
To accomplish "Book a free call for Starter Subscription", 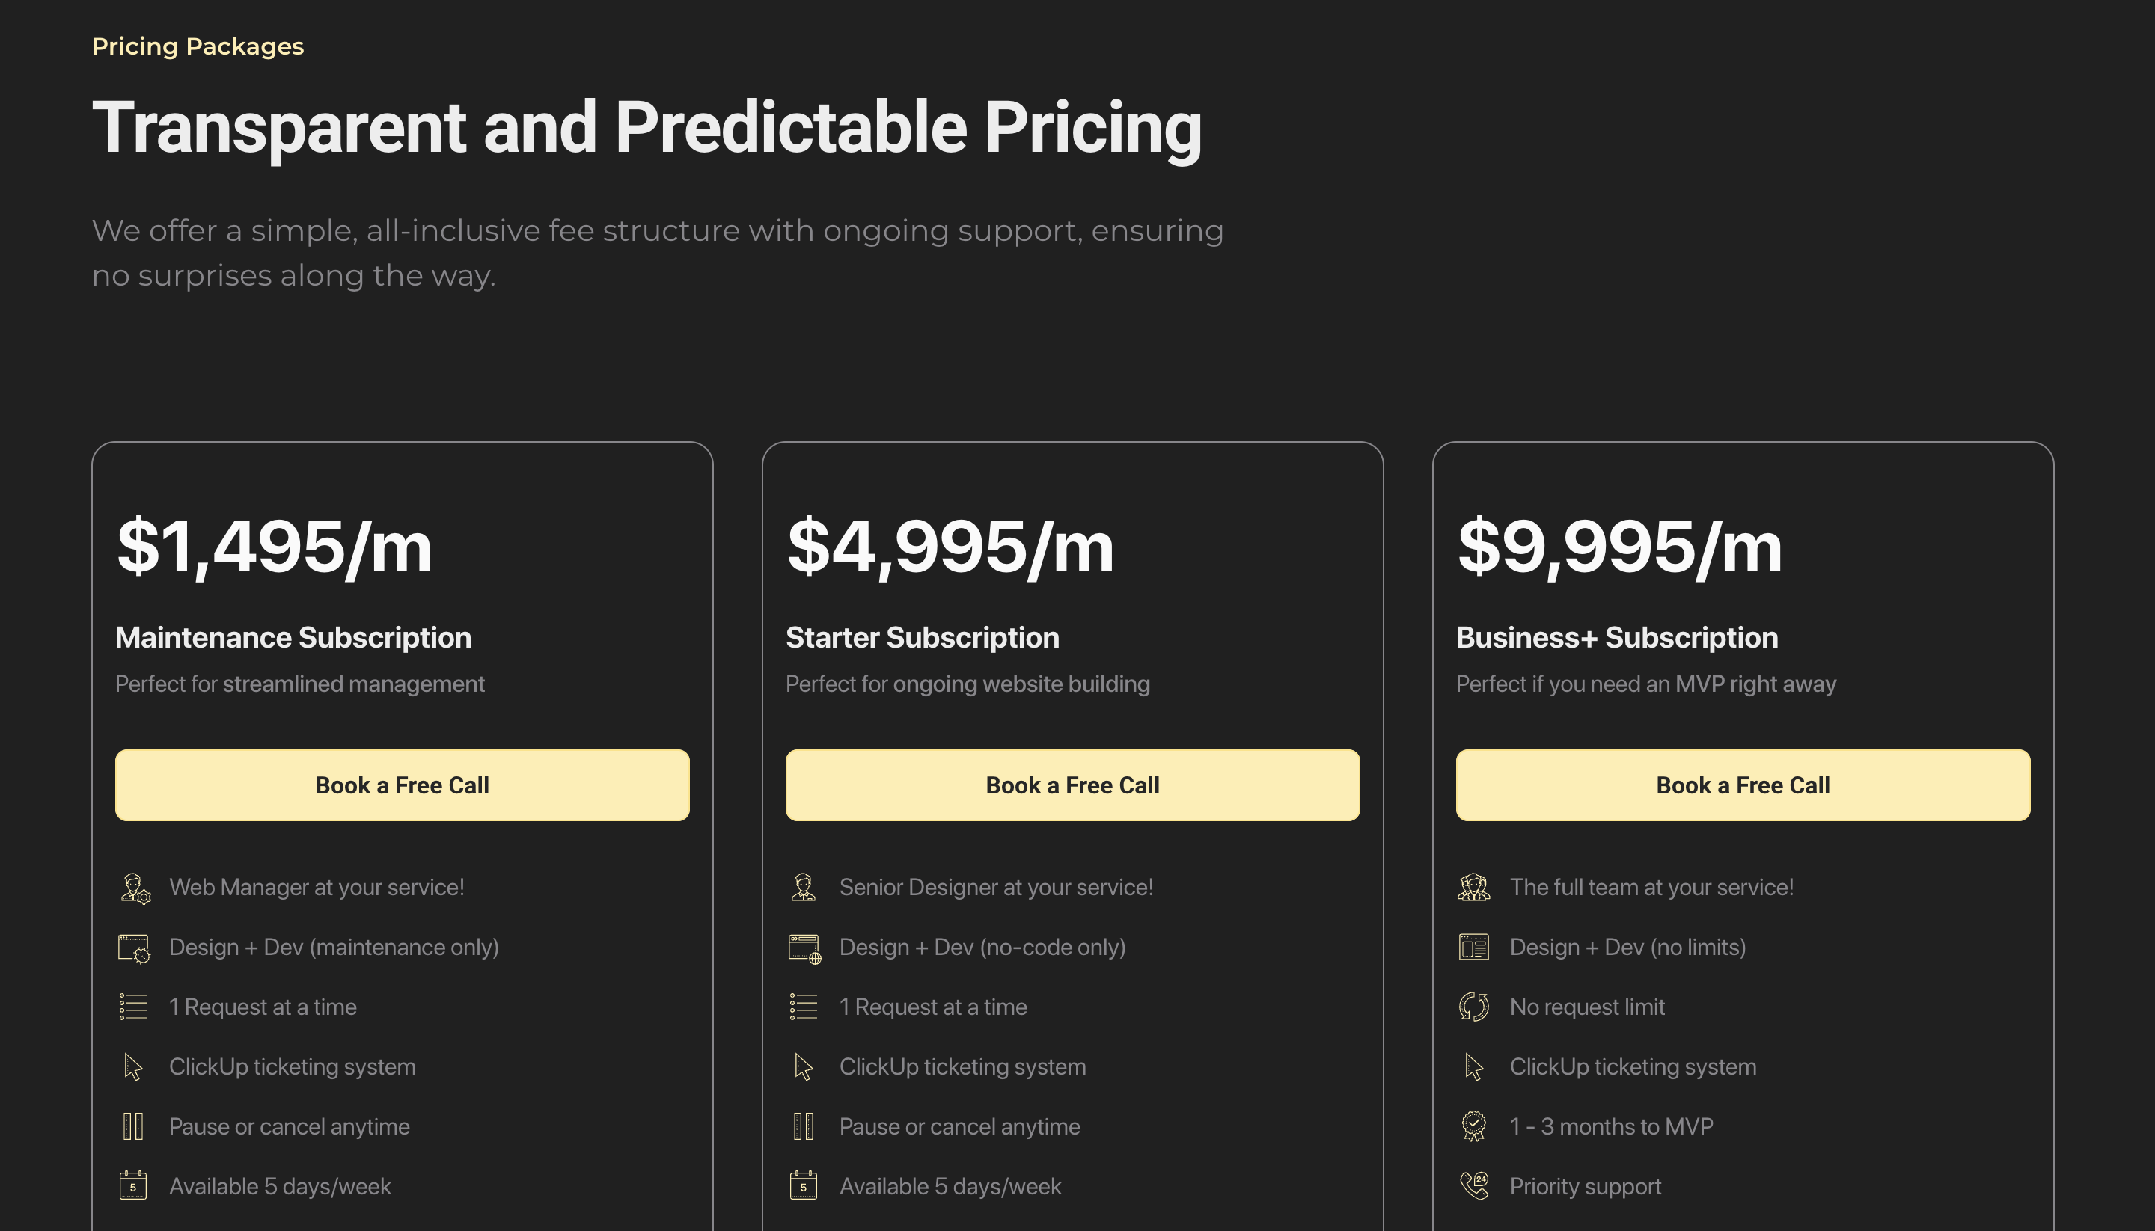I will click(x=1072, y=785).
